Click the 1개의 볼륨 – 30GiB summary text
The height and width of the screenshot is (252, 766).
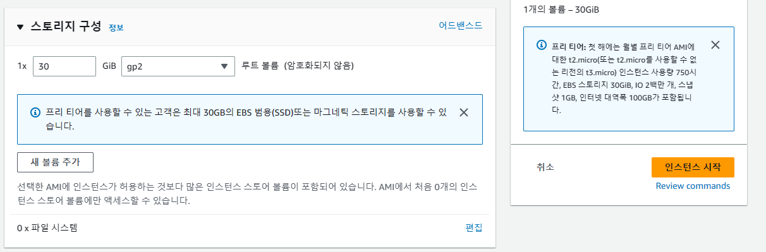pos(561,10)
